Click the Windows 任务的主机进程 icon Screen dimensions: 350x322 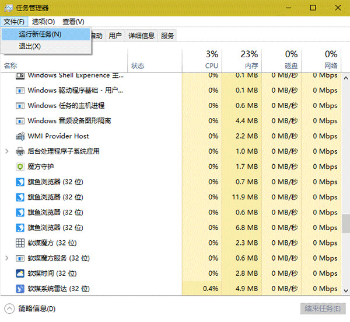[x=20, y=106]
